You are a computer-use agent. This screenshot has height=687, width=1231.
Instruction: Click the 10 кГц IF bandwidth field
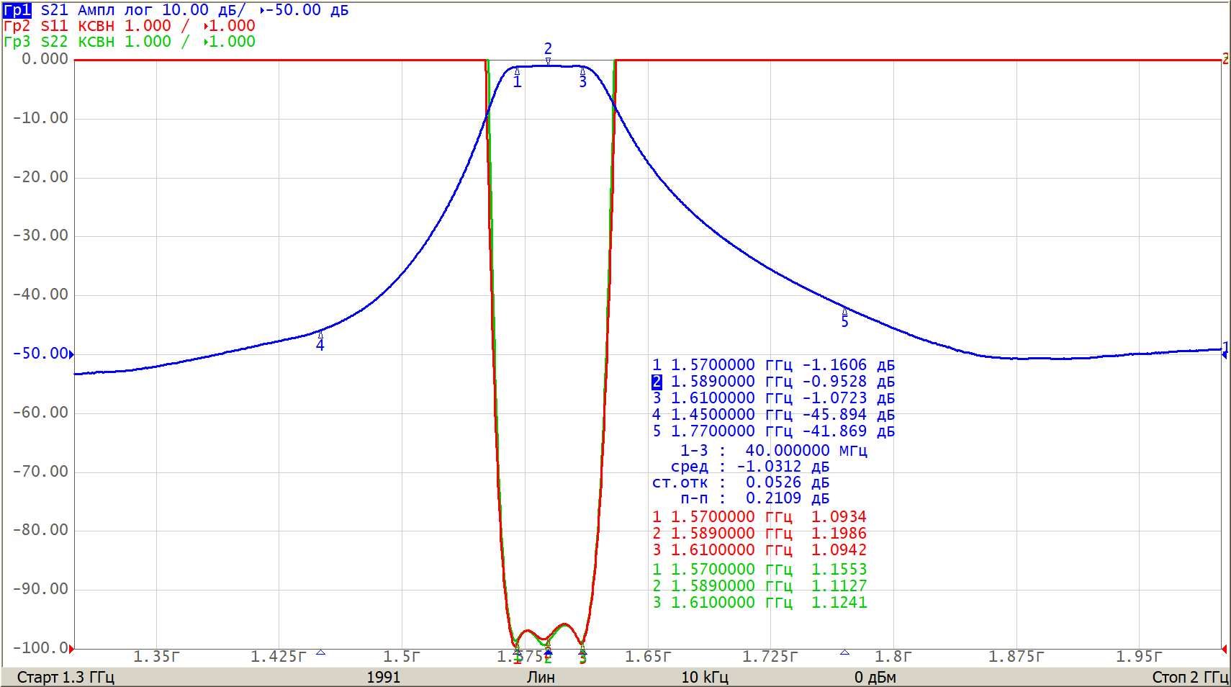pyautogui.click(x=704, y=677)
